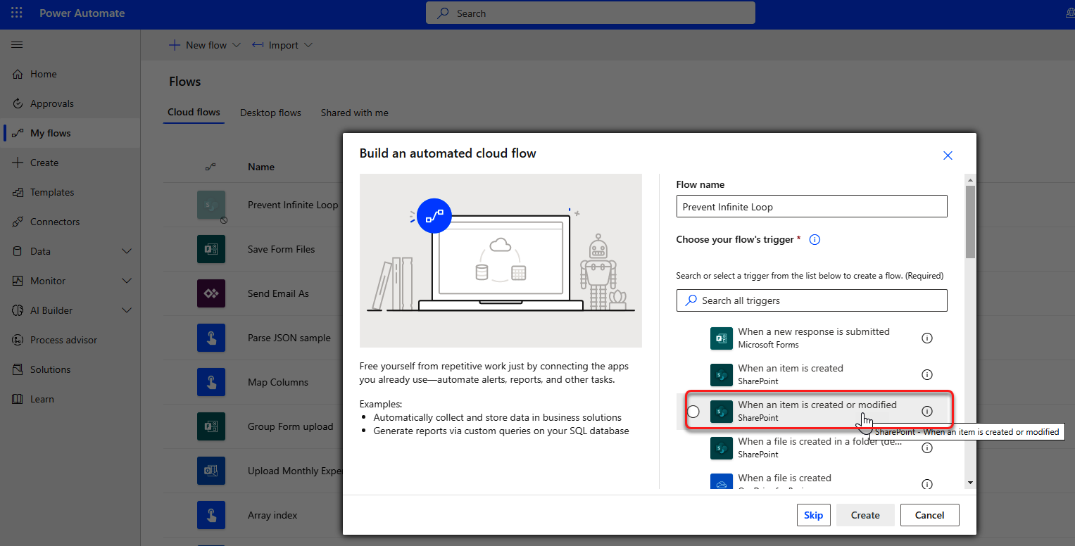1075x546 pixels.
Task: Open the New flow dropdown
Action: 205,45
